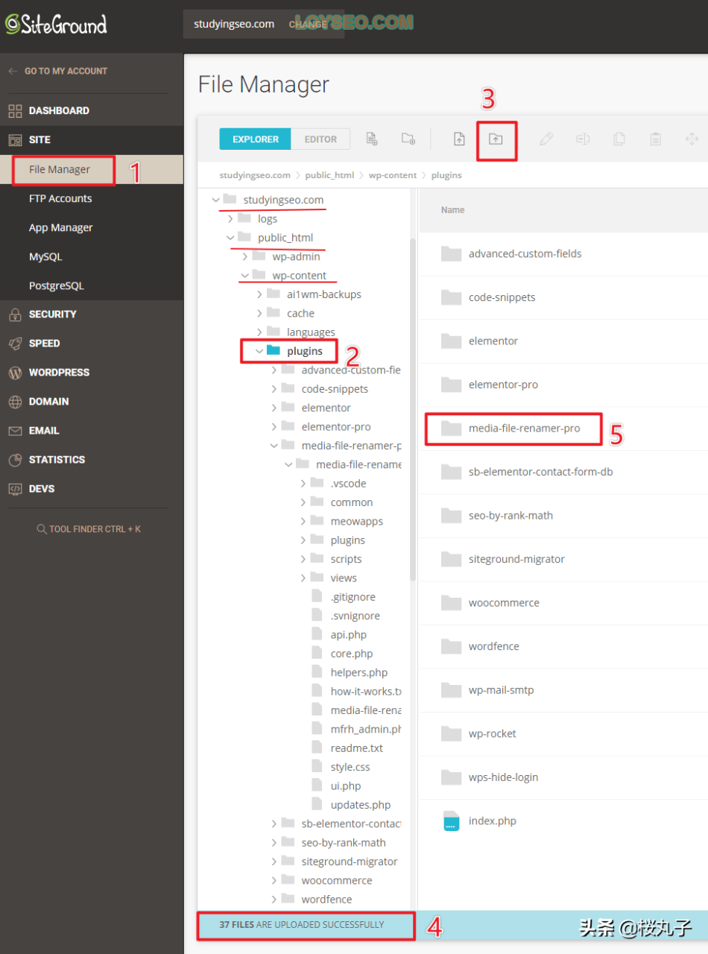Screen dimensions: 708x954
Task: Click the Dashboard grid icon
Action: coord(15,111)
